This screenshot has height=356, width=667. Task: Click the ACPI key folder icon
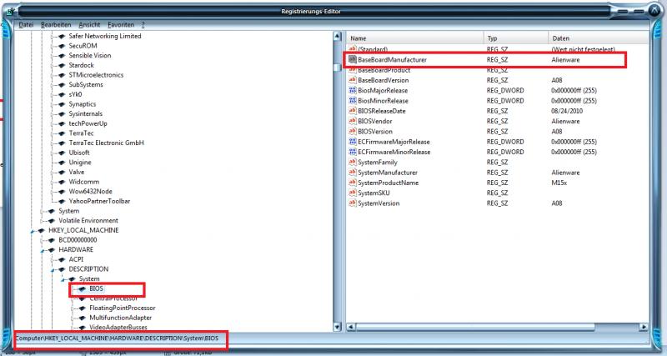62,259
